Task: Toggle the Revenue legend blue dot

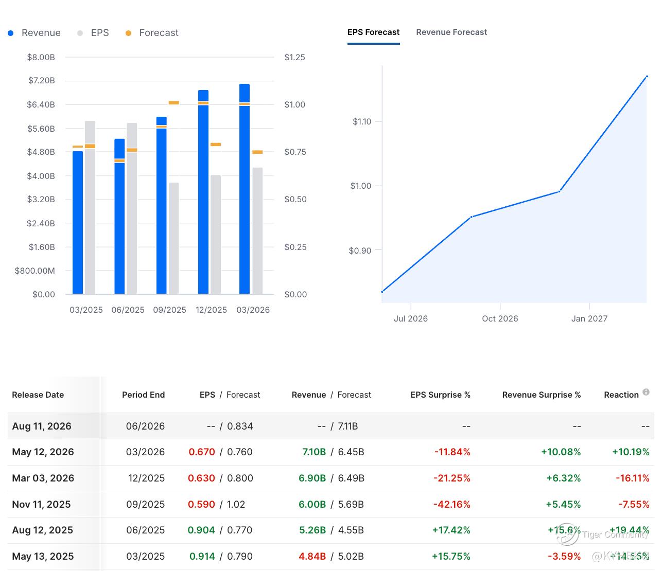Action: [11, 33]
